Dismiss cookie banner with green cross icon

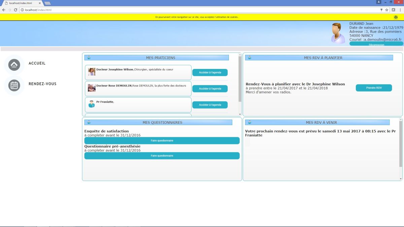pos(396,17)
